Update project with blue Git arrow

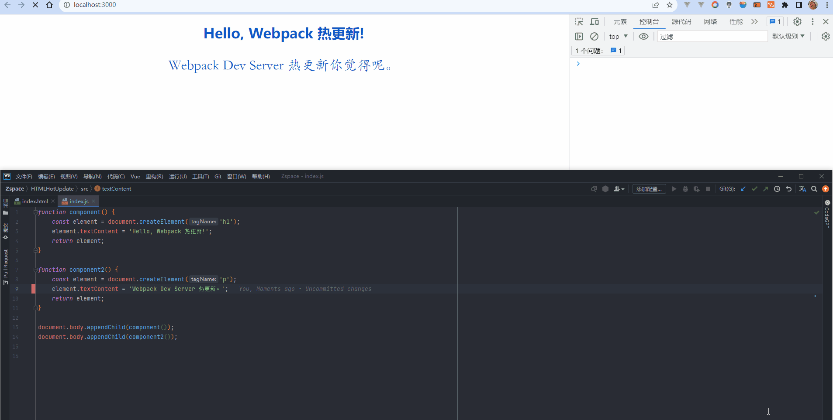(743, 189)
